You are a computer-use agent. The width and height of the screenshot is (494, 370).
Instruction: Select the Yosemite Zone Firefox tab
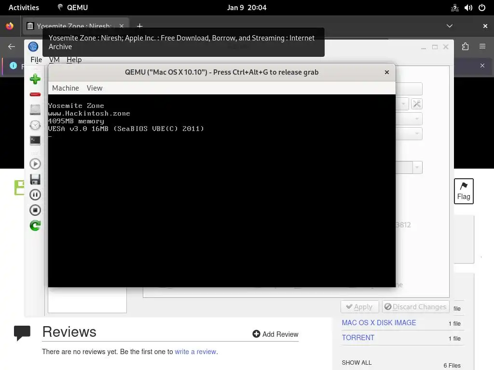(75, 26)
